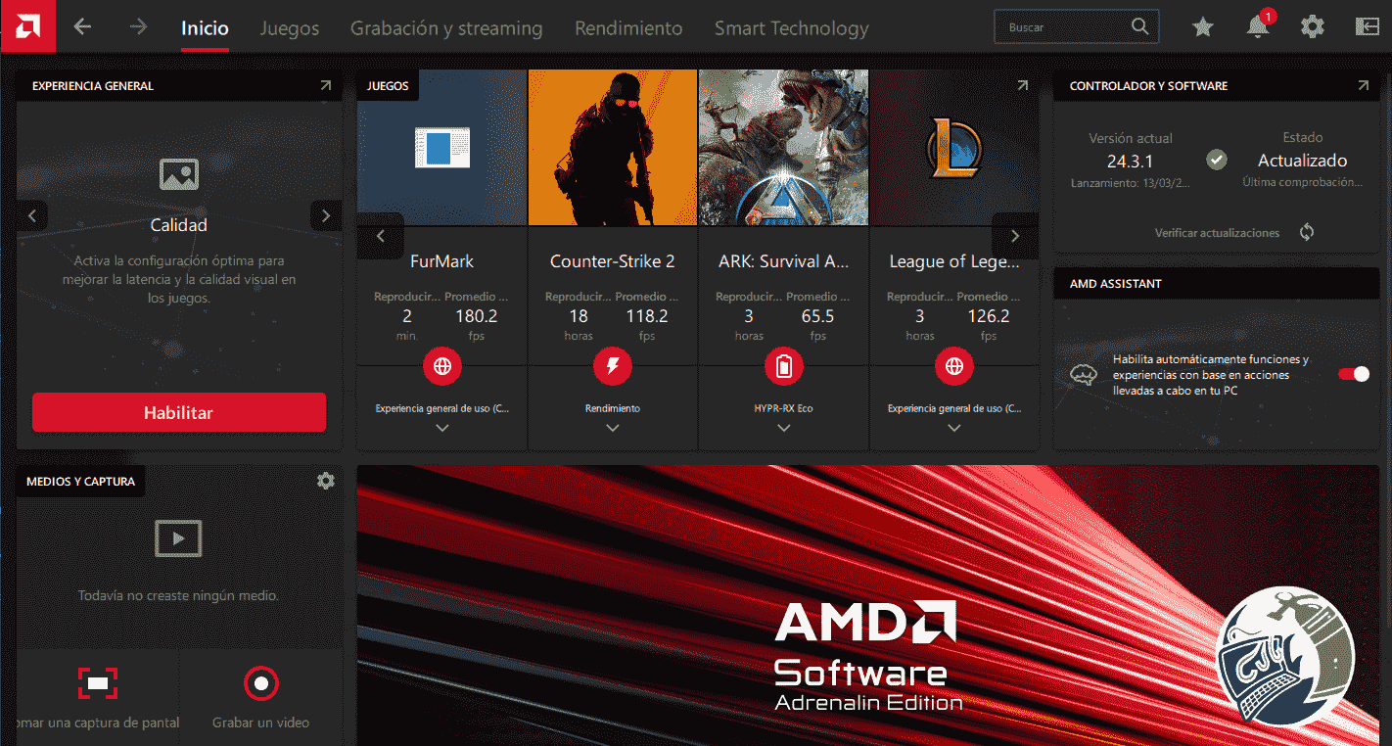Expand the Experiencia General panel arrow
1392x746 pixels.
(x=326, y=86)
